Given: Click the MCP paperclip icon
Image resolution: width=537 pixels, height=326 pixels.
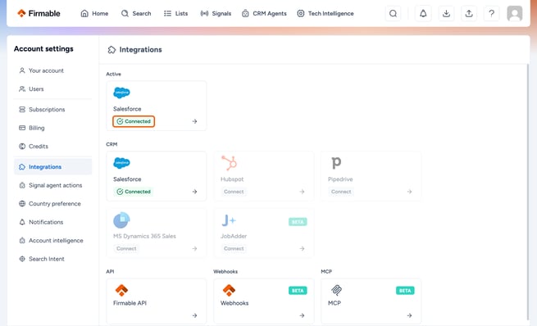Looking at the screenshot, I should pyautogui.click(x=336, y=290).
